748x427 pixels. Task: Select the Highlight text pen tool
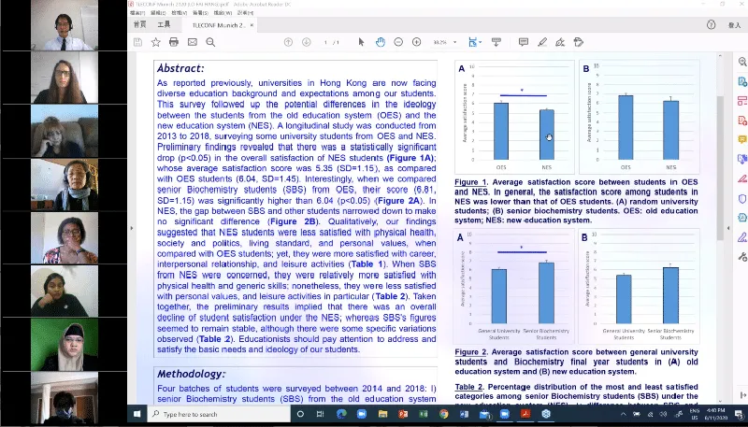pos(540,42)
